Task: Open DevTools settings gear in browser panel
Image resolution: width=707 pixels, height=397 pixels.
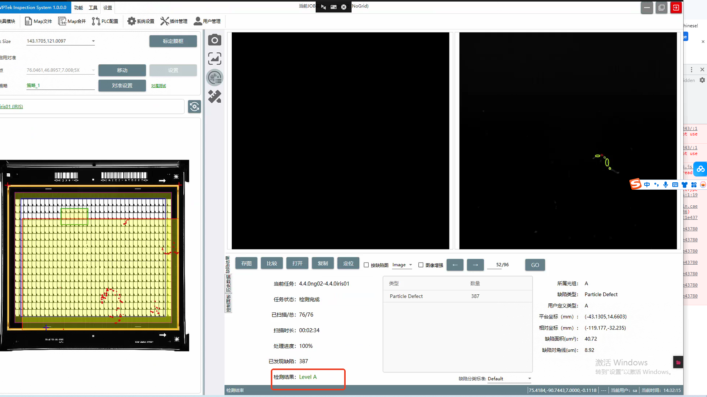Action: 702,80
